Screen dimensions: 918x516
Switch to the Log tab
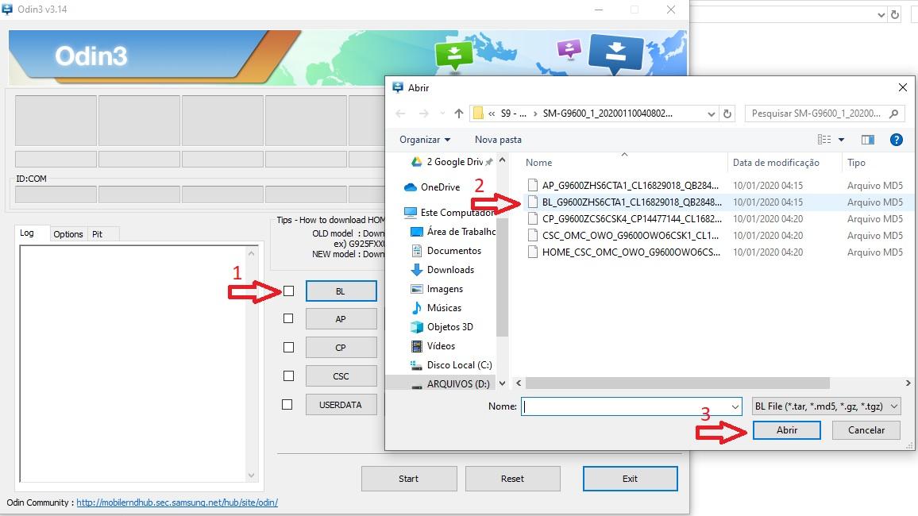[x=27, y=233]
